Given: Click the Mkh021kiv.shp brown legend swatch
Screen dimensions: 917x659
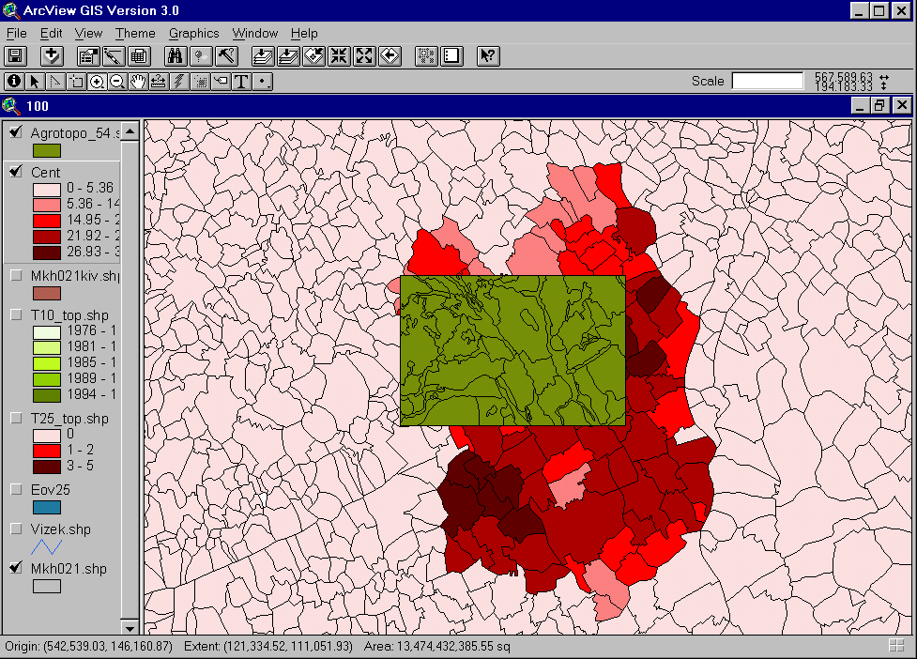Looking at the screenshot, I should [x=46, y=293].
